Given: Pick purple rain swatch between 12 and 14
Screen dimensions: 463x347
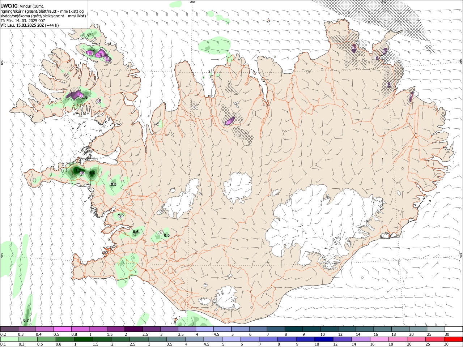Looking at the screenshot, I should [342, 339].
